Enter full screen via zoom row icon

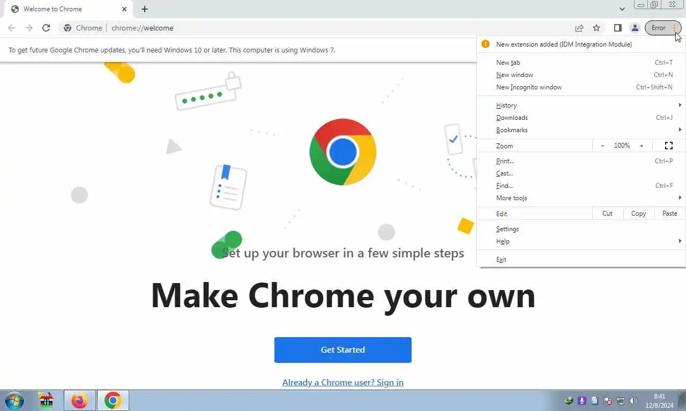[x=669, y=146]
